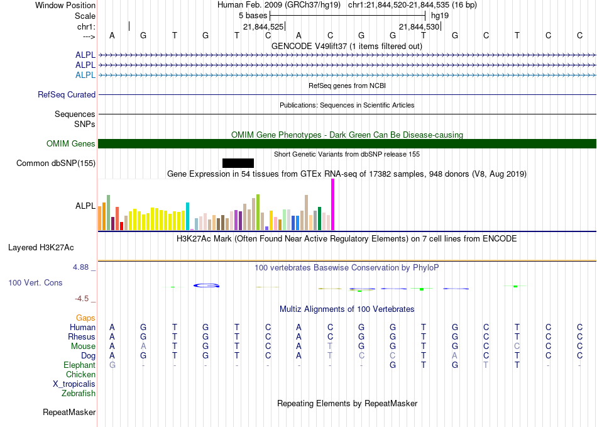Click the cyan bar in GTEx expression chart
This screenshot has width=597, height=427.
(x=187, y=216)
